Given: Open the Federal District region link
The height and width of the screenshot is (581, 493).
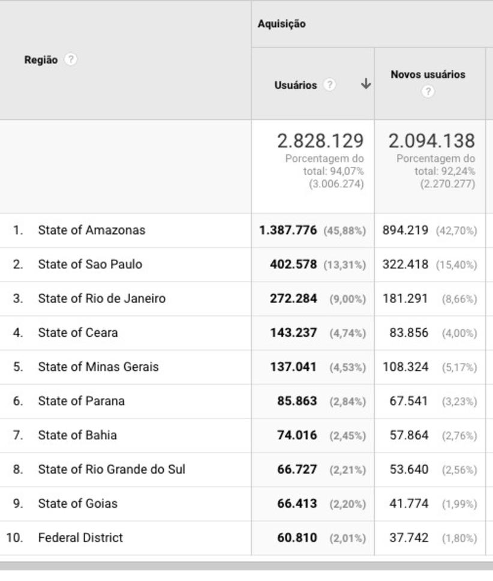Looking at the screenshot, I should click(x=80, y=538).
